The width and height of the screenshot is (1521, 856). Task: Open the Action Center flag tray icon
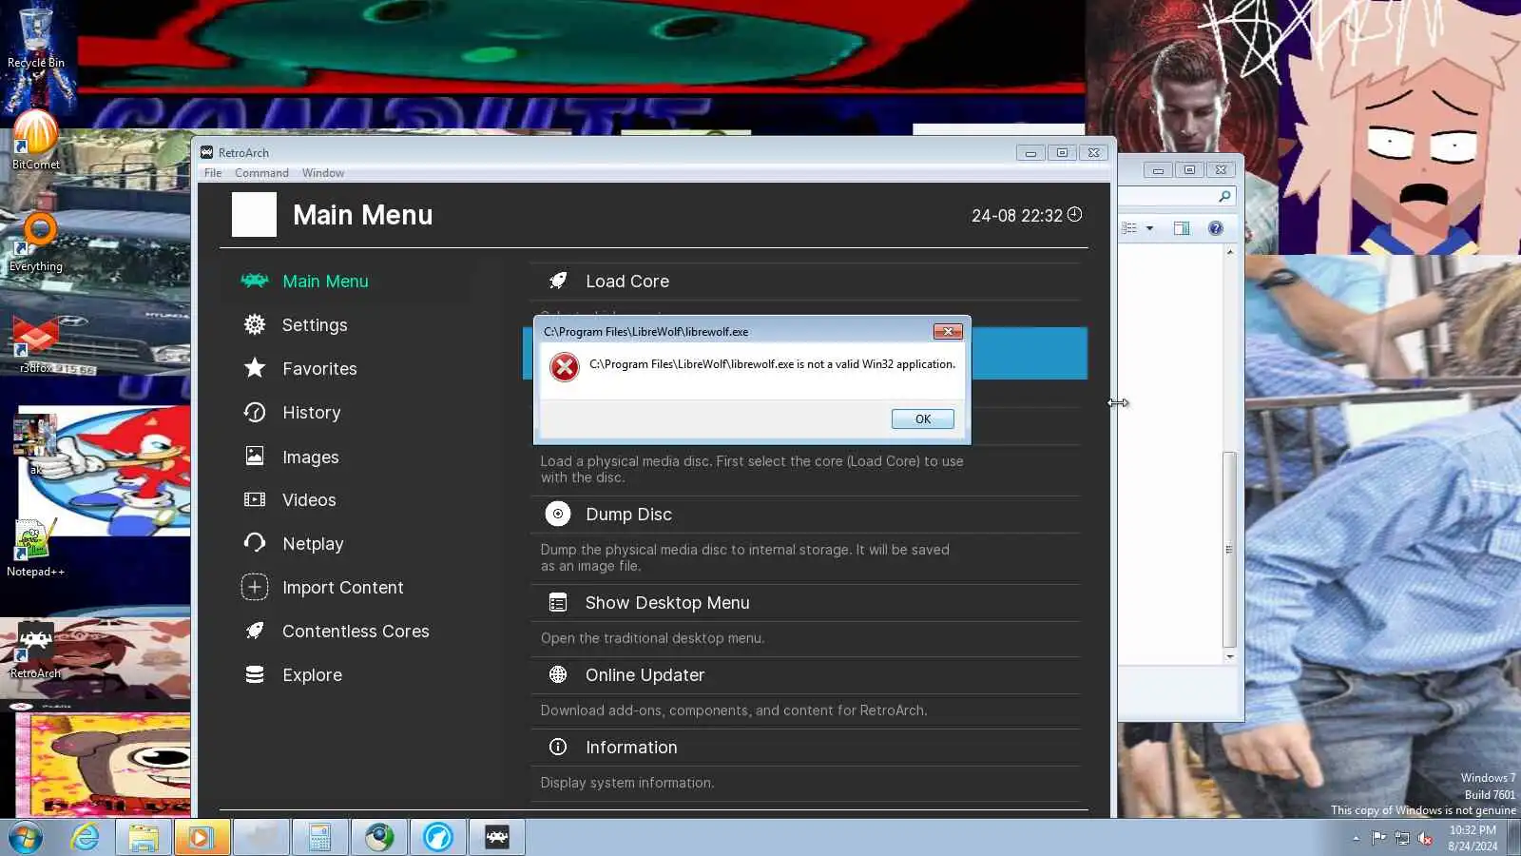coord(1378,838)
